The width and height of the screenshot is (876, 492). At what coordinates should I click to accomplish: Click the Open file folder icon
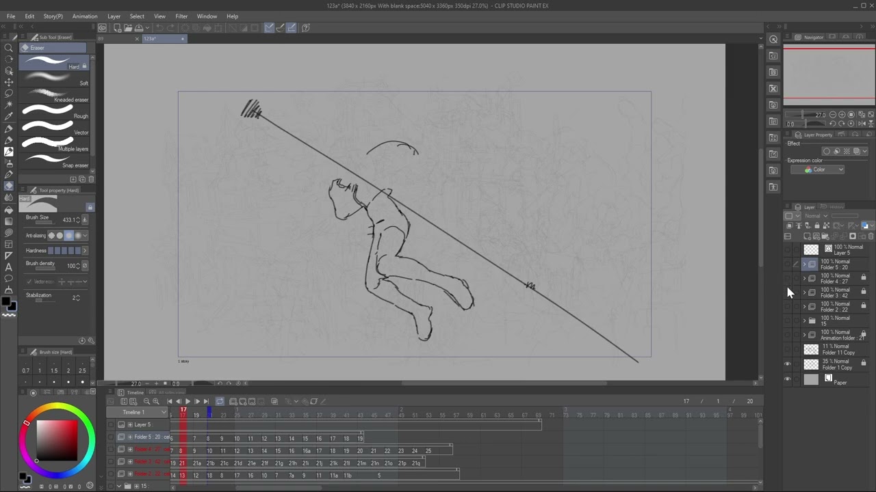point(127,28)
